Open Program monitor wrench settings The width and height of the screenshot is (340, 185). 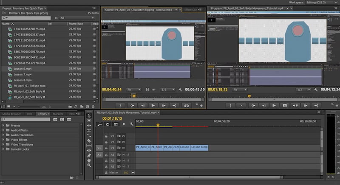(316, 90)
